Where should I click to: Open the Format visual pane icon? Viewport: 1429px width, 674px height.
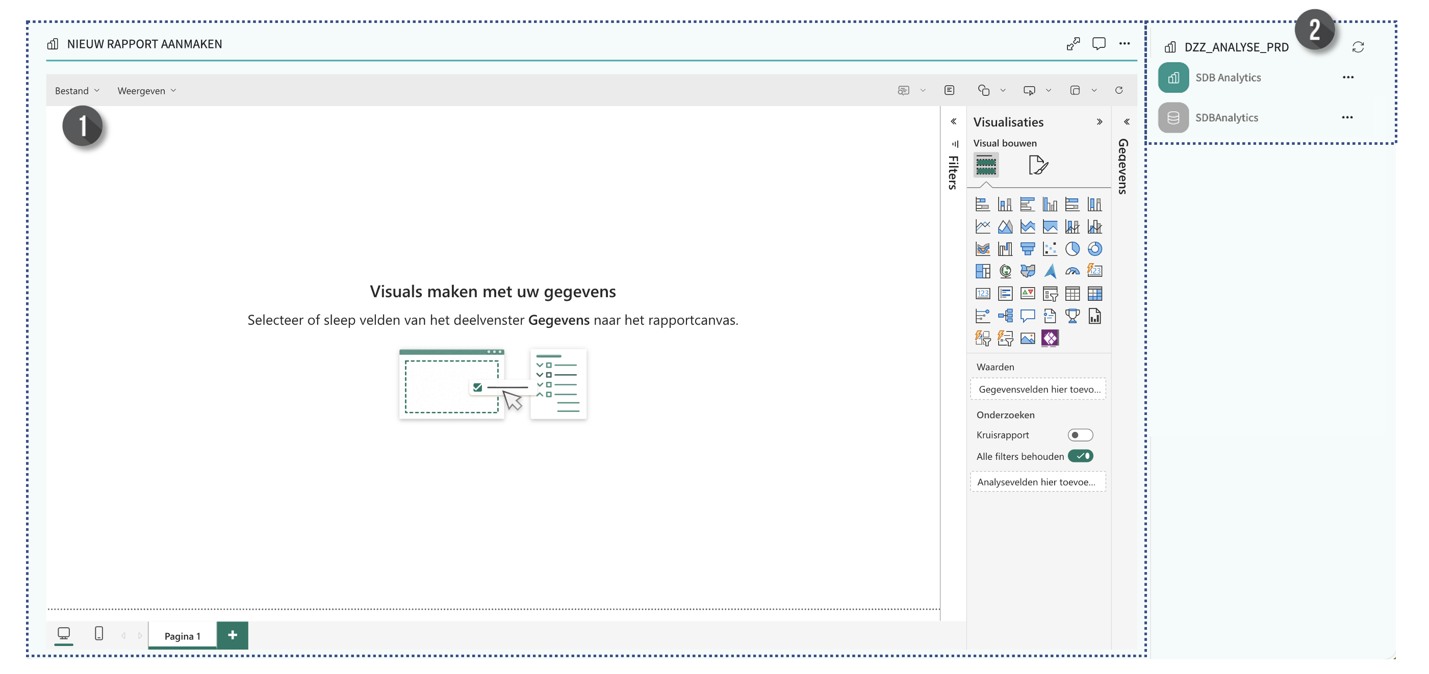tap(1037, 165)
